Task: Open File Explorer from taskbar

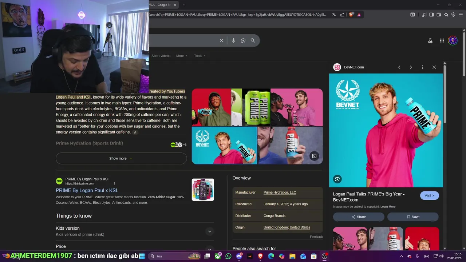Action: (x=292, y=256)
